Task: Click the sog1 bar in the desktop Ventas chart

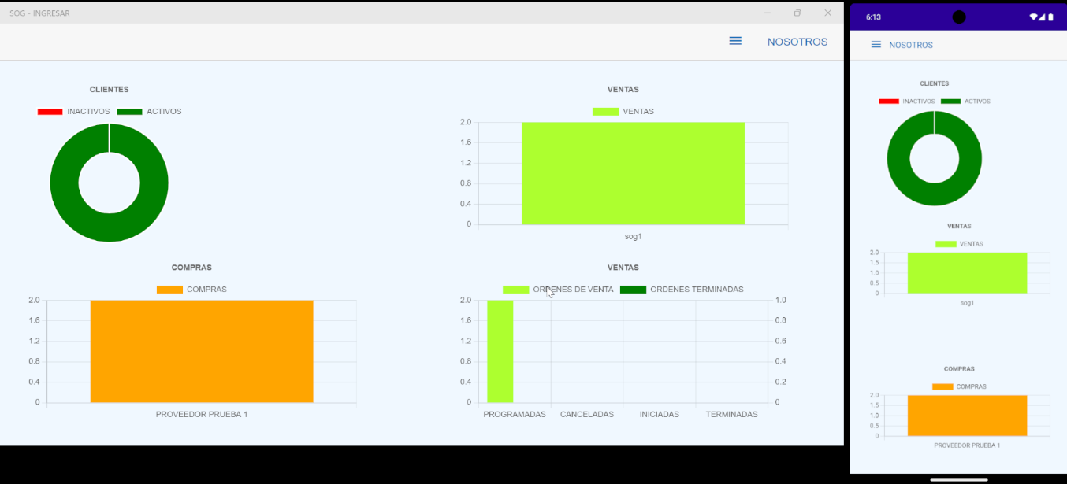Action: pos(633,173)
